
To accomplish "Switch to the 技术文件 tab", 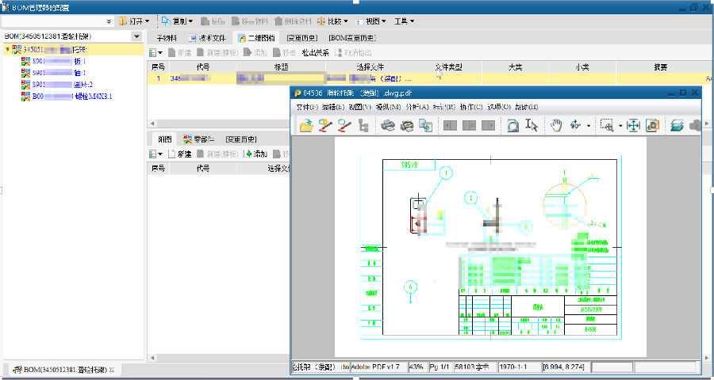I will click(x=209, y=37).
